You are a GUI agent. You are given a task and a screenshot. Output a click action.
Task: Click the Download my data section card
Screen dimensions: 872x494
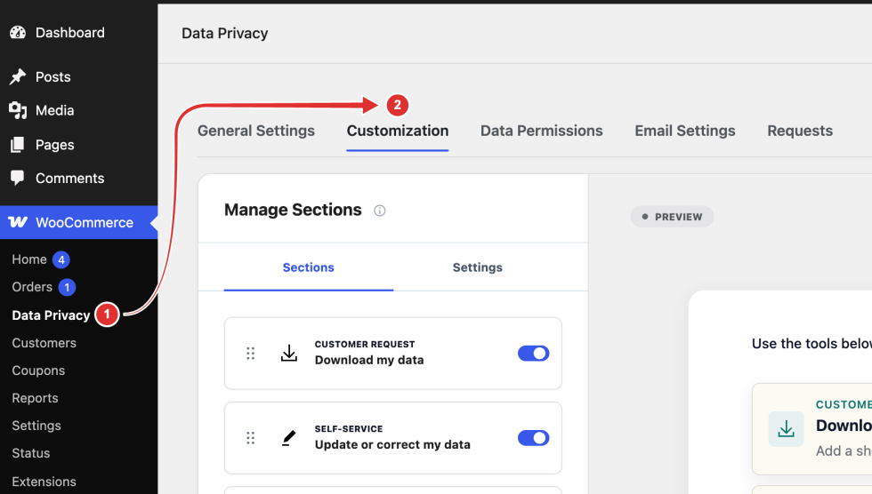(x=393, y=354)
